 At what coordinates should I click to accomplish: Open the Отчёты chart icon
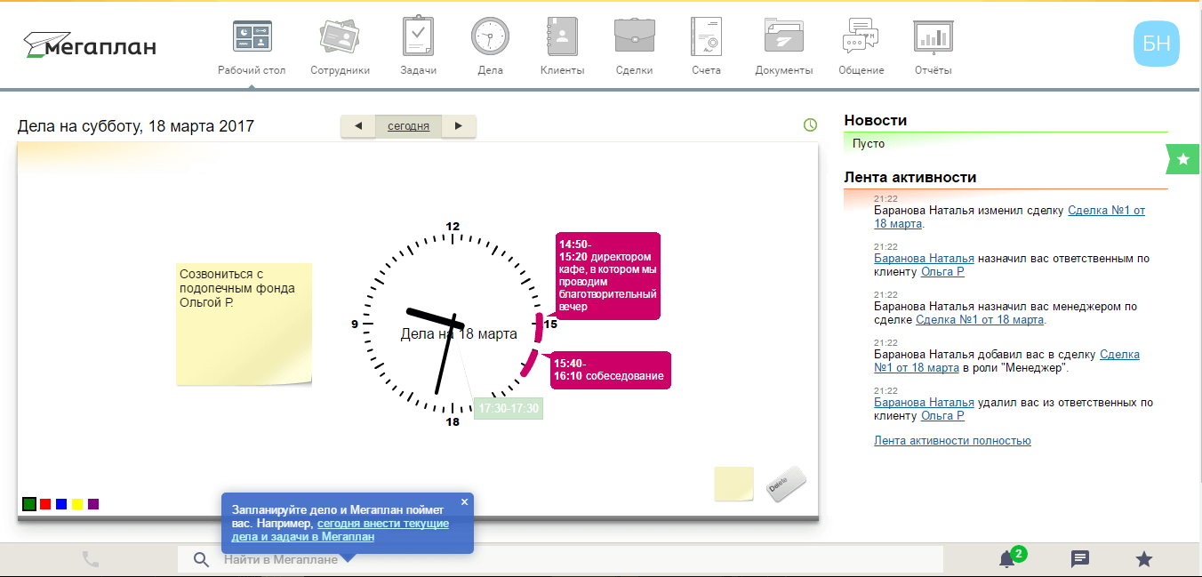point(933,37)
